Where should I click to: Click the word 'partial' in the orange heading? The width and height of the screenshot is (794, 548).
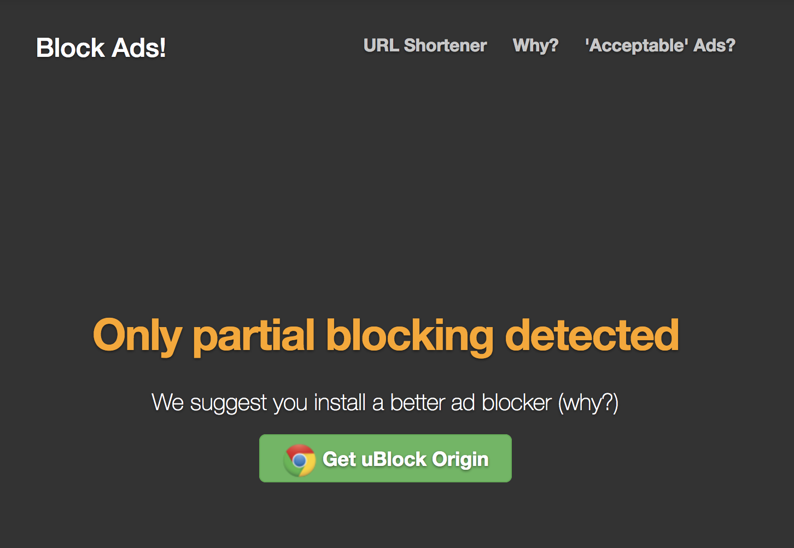(x=254, y=335)
